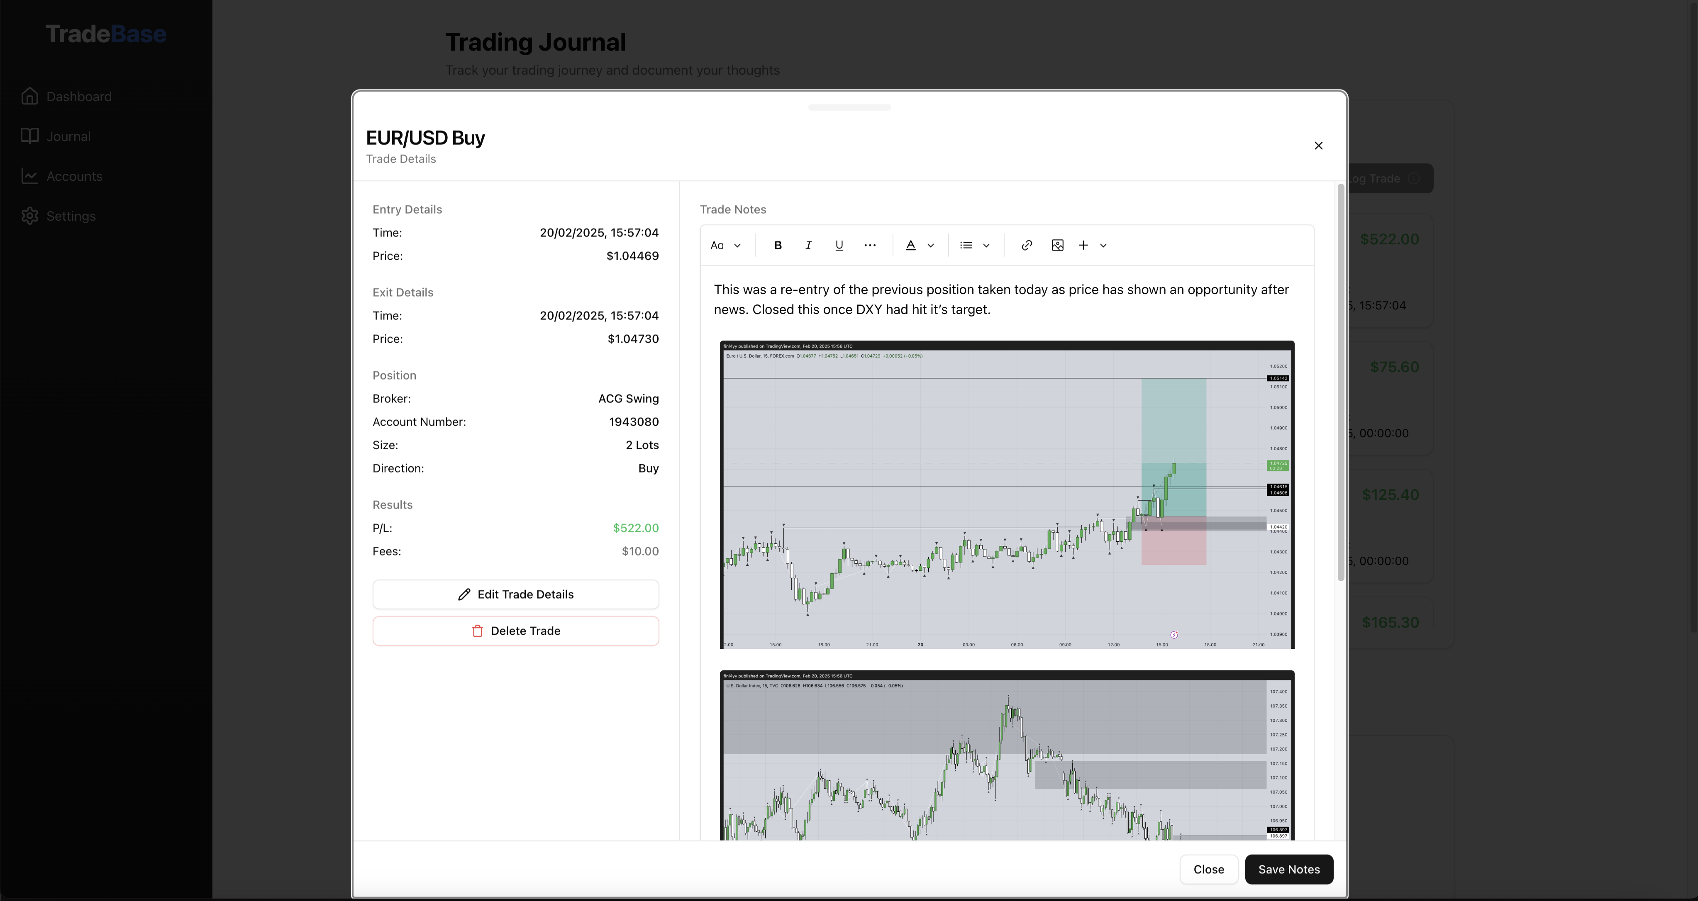1698x901 pixels.
Task: Toggle underline formatting in notes editor
Action: pyautogui.click(x=839, y=245)
